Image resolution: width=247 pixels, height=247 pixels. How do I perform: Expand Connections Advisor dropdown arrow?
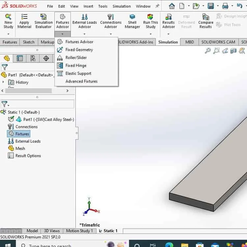tap(111, 34)
